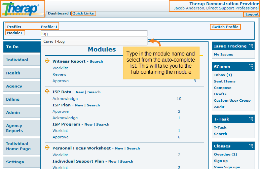Open Witness Report Worklist

click(60, 68)
